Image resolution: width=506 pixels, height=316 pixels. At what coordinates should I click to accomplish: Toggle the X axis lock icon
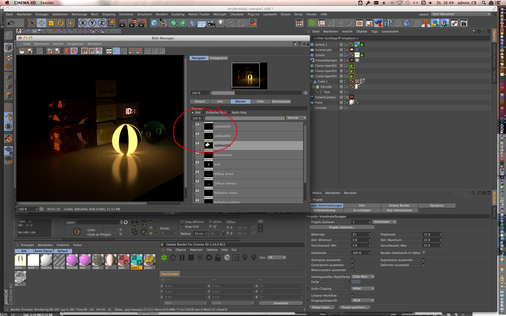pos(83,23)
